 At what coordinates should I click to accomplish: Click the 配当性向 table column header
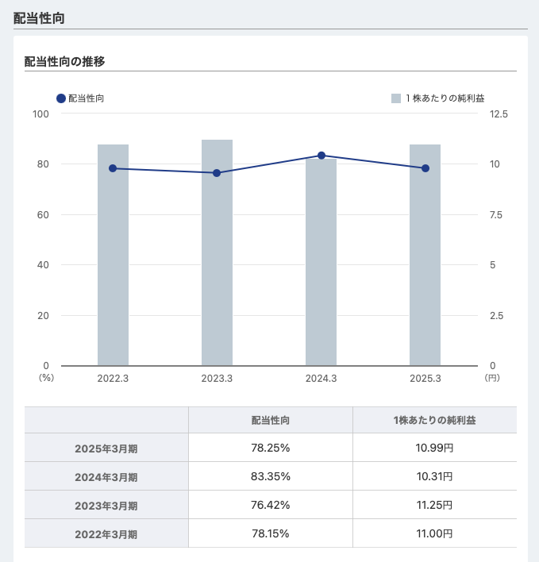(271, 420)
